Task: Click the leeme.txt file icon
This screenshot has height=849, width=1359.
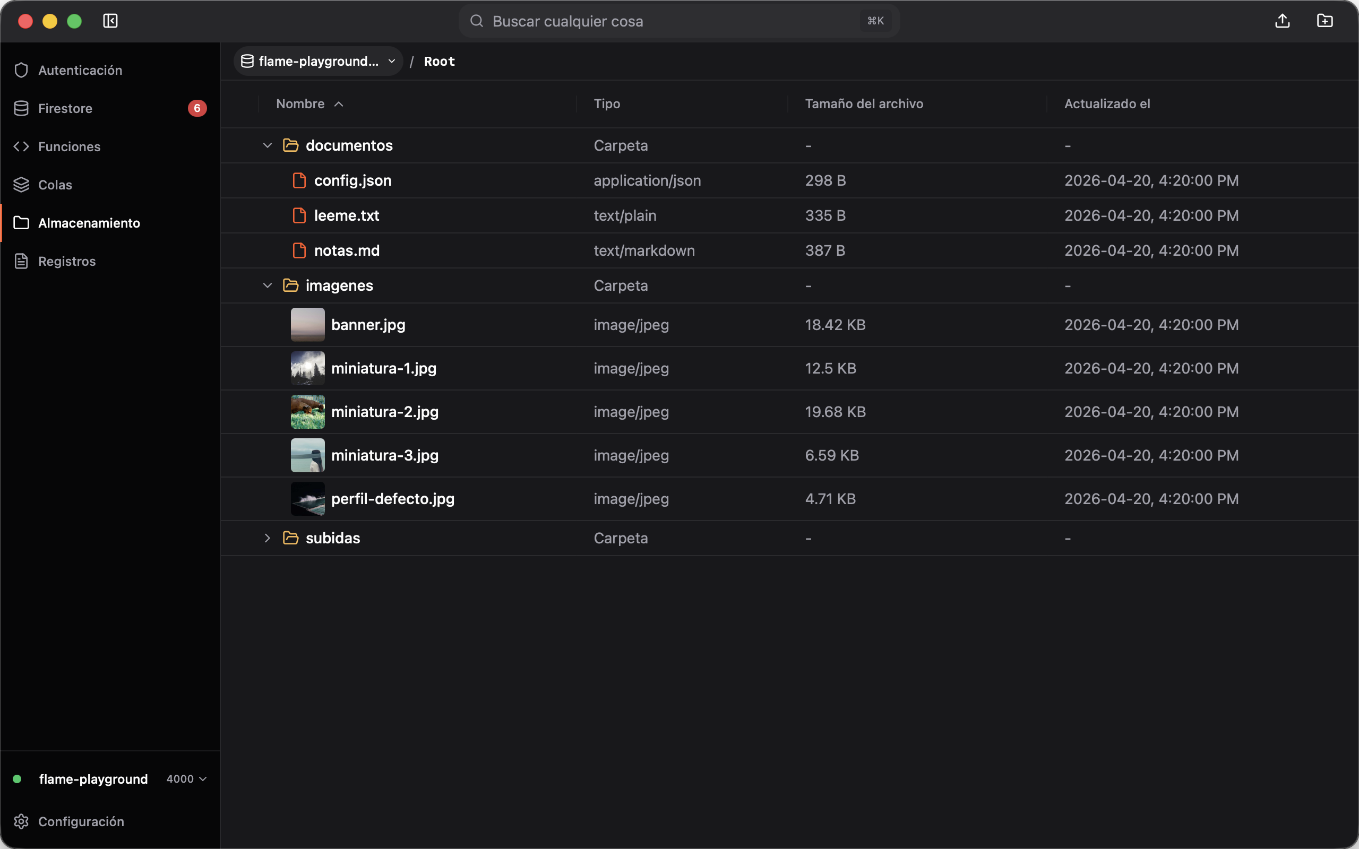Action: [x=299, y=215]
